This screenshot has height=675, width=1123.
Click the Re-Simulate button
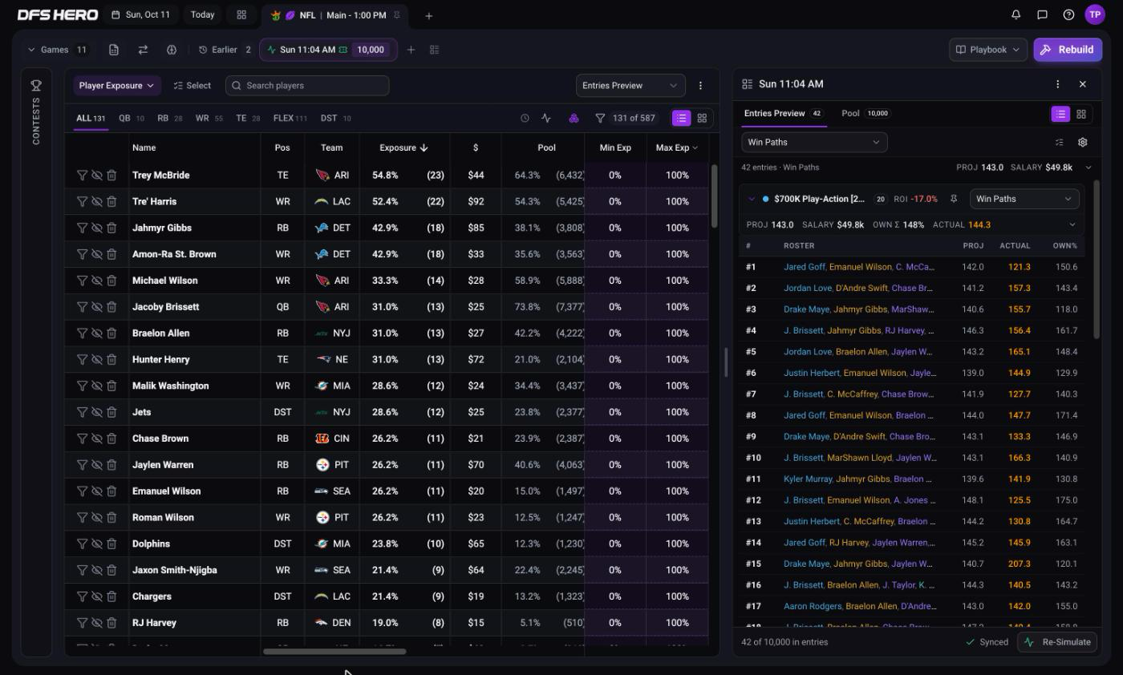coord(1059,642)
